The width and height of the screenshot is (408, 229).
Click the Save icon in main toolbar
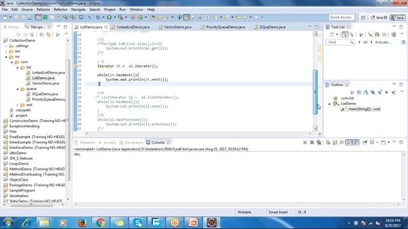point(17,17)
